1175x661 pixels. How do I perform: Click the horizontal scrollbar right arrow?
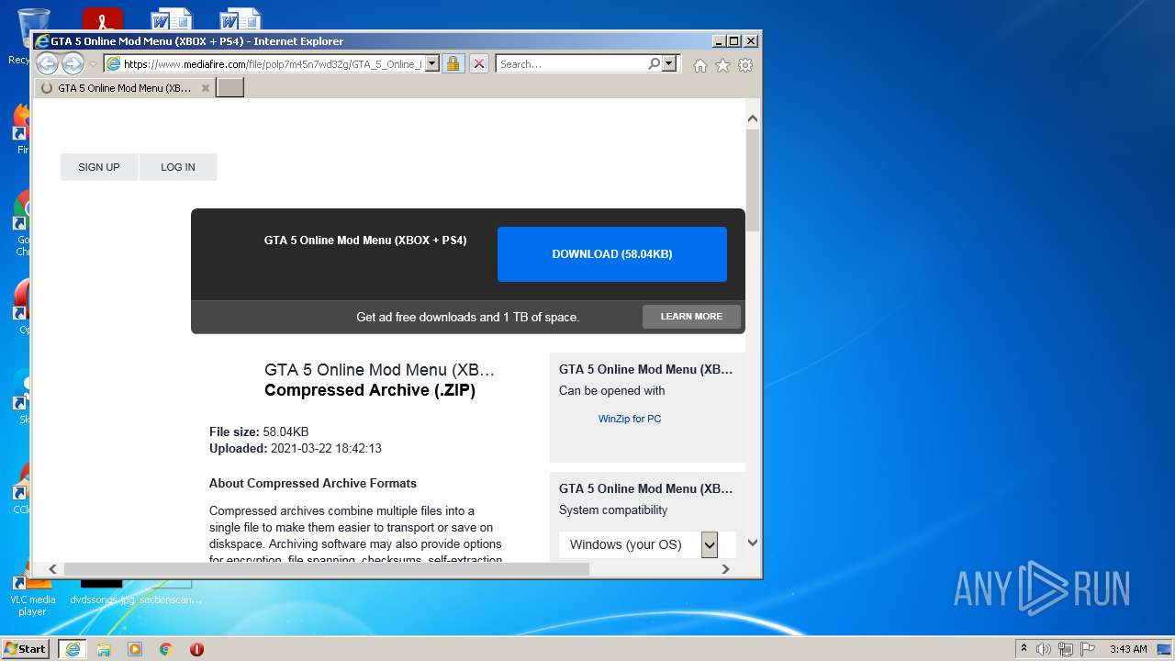725,569
